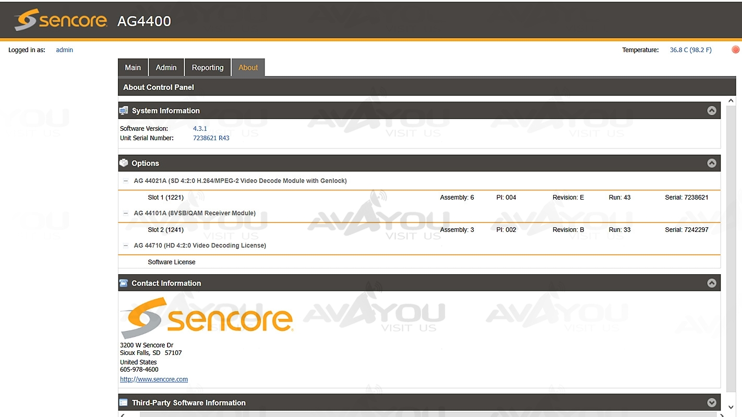Click the Options package icon

(124, 163)
